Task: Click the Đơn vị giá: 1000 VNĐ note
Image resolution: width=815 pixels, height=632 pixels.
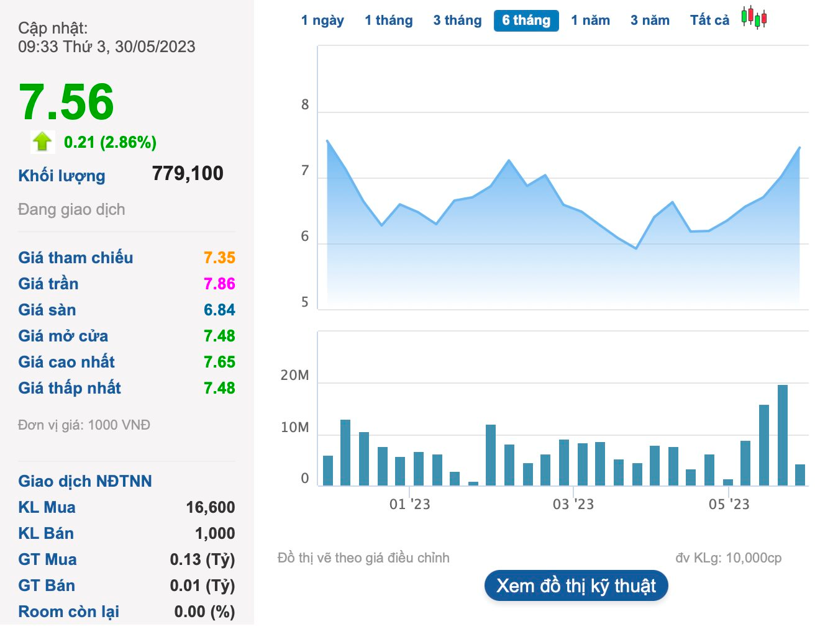Action: coord(84,425)
